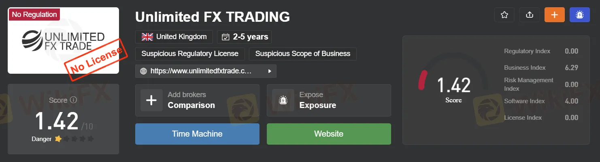Click the star favorite icon
Image resolution: width=600 pixels, height=162 pixels.
tap(504, 15)
